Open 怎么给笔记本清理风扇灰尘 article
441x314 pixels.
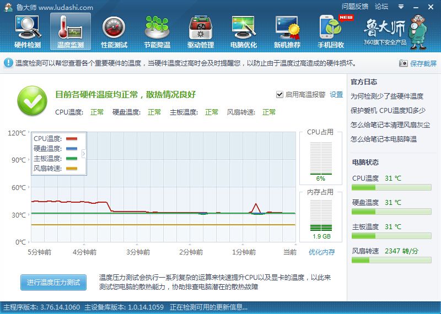tap(390, 125)
